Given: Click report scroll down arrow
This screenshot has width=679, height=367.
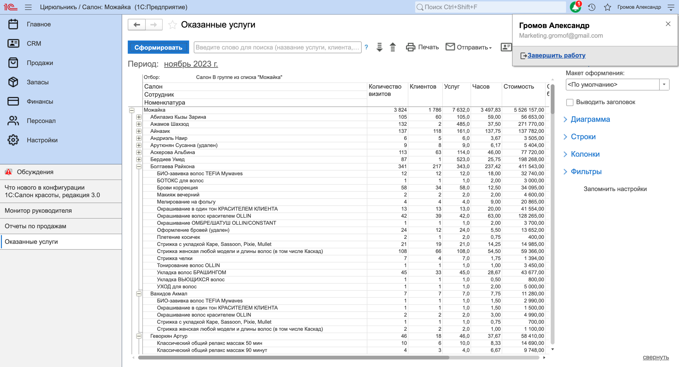Looking at the screenshot, I should click(552, 350).
